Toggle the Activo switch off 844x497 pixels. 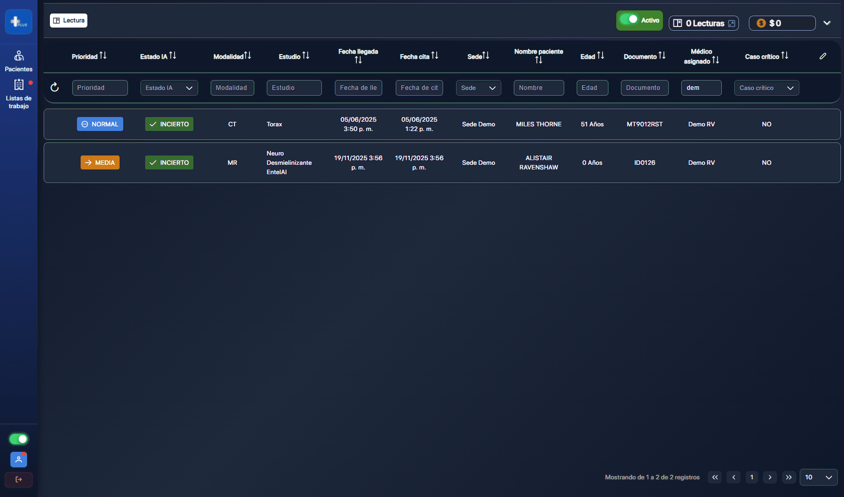tap(629, 19)
